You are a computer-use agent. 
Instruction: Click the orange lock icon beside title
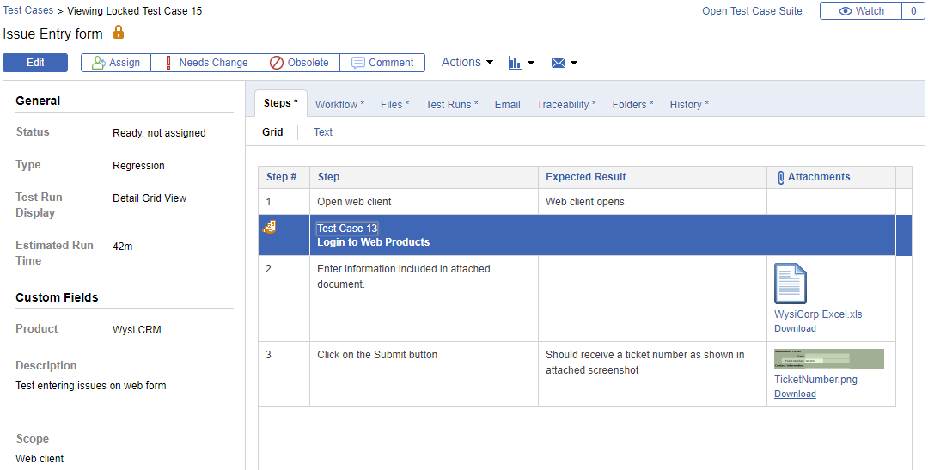click(x=119, y=33)
